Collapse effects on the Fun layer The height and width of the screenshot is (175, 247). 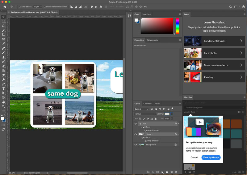tap(178, 124)
